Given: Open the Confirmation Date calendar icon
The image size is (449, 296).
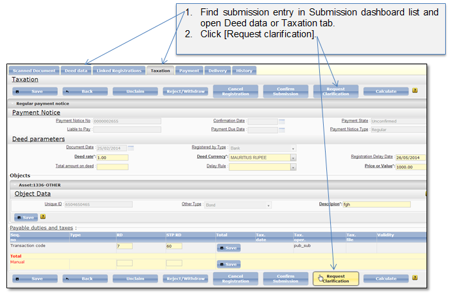Looking at the screenshot, I should (x=282, y=121).
